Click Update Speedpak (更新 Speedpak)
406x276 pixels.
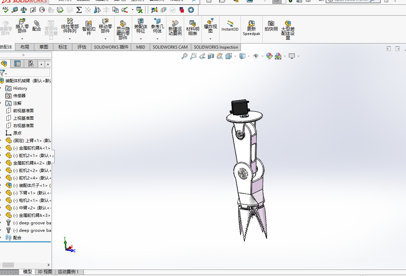point(251,28)
